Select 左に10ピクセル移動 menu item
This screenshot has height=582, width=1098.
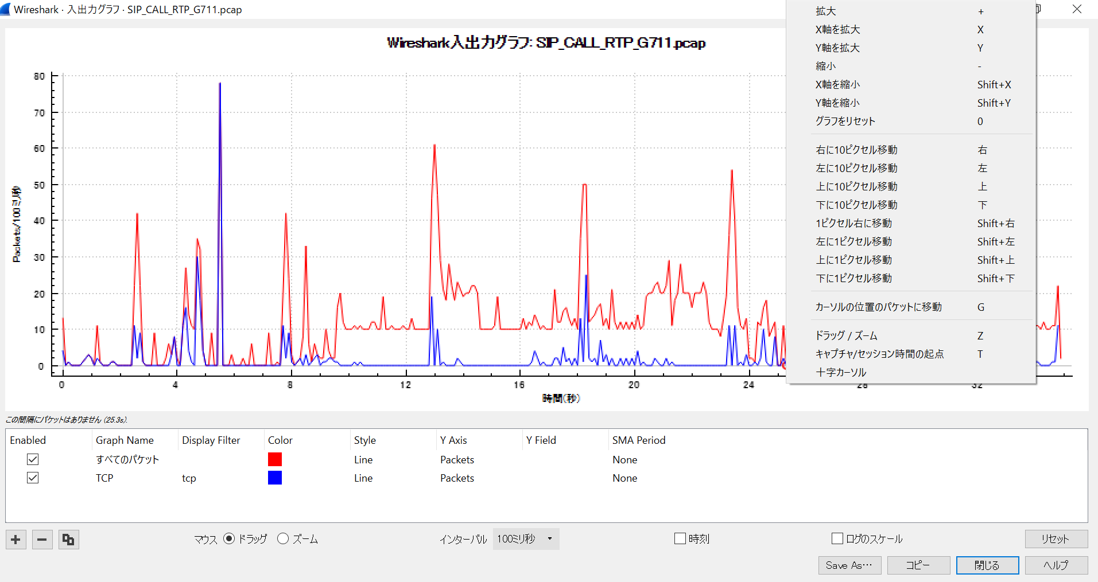[911, 168]
